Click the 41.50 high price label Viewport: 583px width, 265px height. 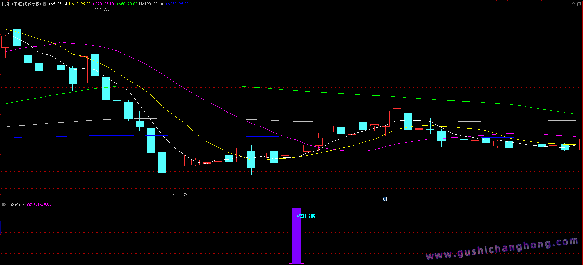pos(104,9)
